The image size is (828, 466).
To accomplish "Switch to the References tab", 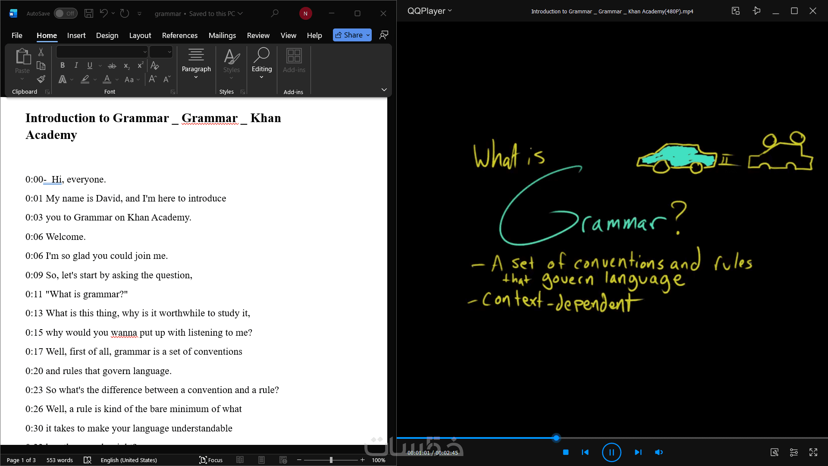I will click(x=180, y=35).
